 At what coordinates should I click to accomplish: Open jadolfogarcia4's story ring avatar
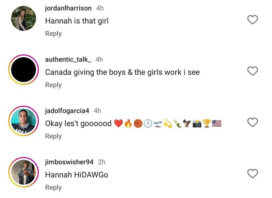(23, 121)
